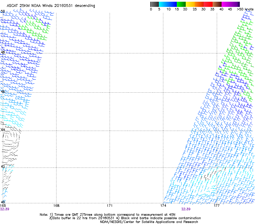The image size is (255, 224).
Task: Click the purple 22:39 time under 165
Action: 4,209
